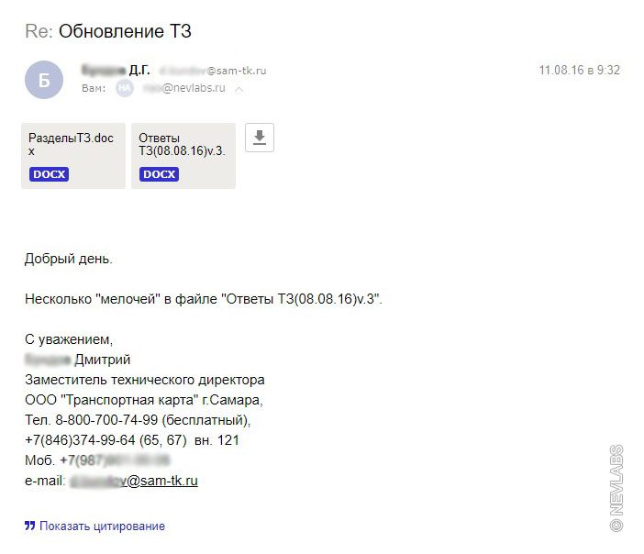This screenshot has width=644, height=554.
Task: Download all attachments with the arrow icon
Action: (260, 138)
